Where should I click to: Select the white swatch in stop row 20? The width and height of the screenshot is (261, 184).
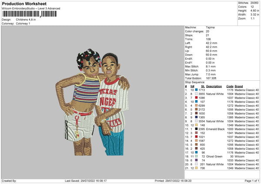click(x=196, y=164)
